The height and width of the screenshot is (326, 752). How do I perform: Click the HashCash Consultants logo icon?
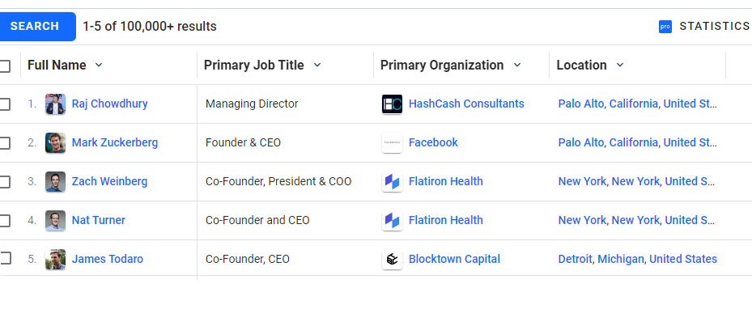tap(392, 104)
